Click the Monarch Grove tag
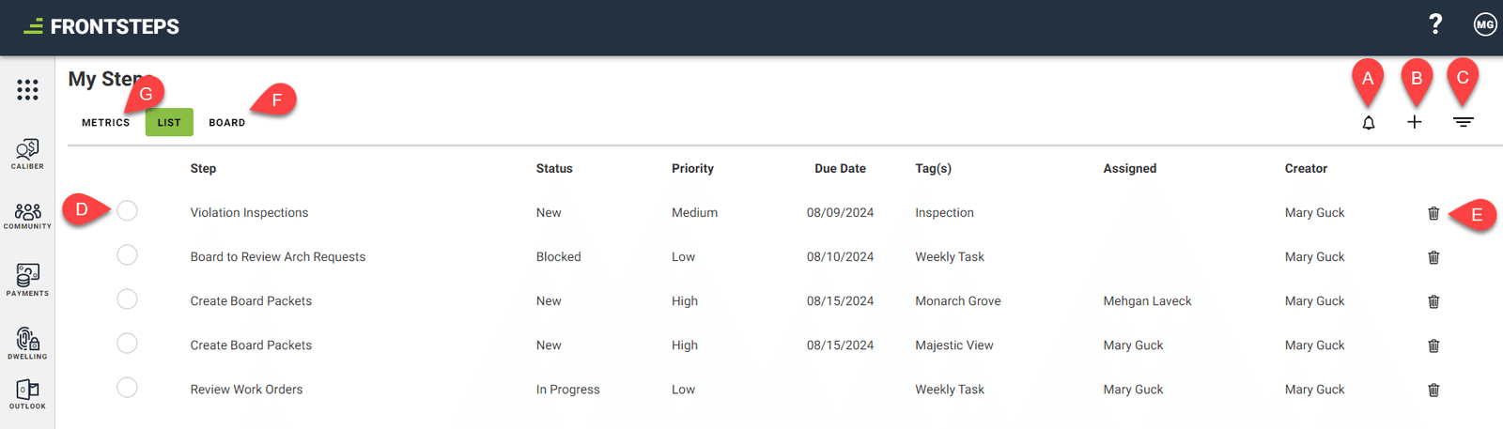Image resolution: width=1503 pixels, height=429 pixels. tap(958, 301)
